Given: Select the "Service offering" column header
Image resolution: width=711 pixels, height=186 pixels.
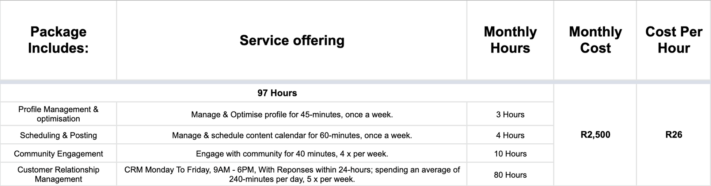Looking at the screenshot, I should tap(292, 40).
